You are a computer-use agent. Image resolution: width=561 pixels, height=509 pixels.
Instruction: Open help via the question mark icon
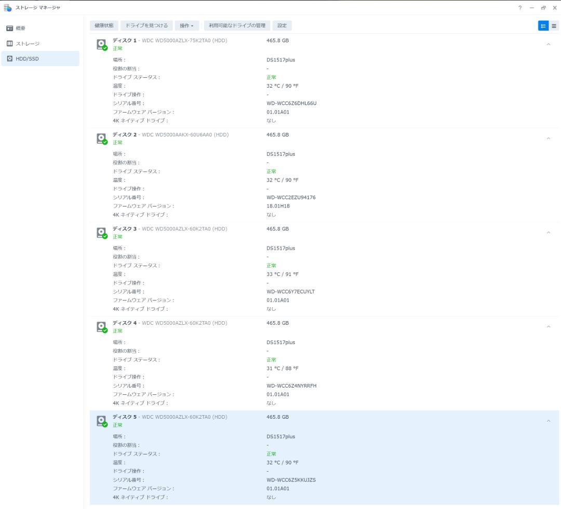click(520, 8)
